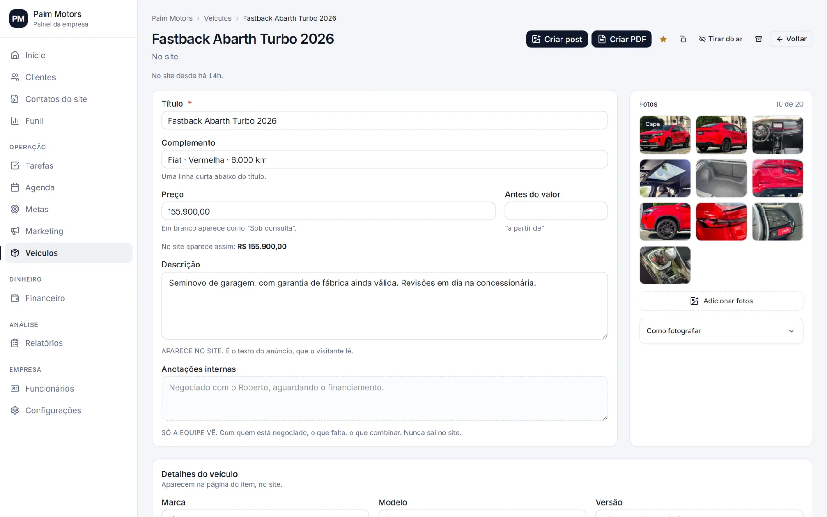Select the gear shifter photo thumbnail

[x=665, y=265]
